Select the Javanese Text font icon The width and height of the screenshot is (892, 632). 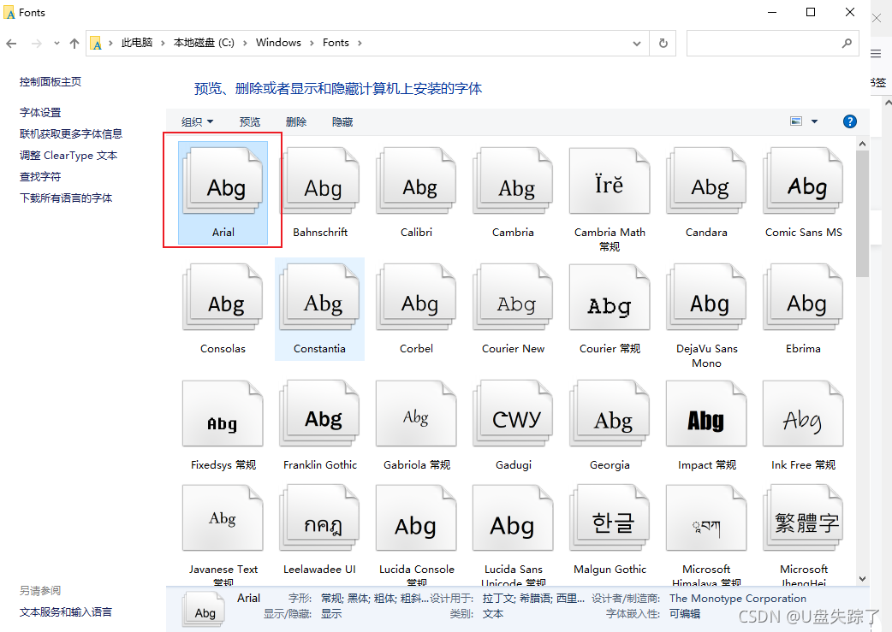223,517
